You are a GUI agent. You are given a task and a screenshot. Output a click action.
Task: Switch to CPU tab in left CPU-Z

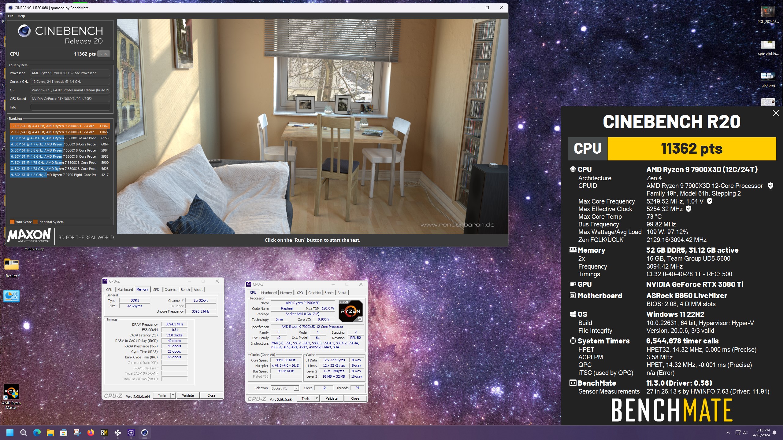(x=109, y=290)
